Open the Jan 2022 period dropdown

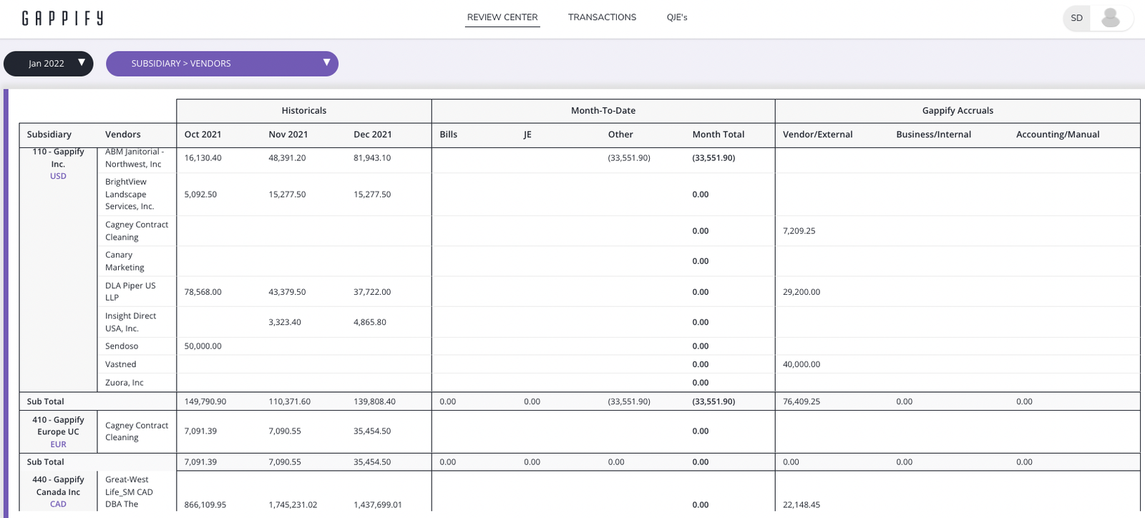click(x=49, y=64)
